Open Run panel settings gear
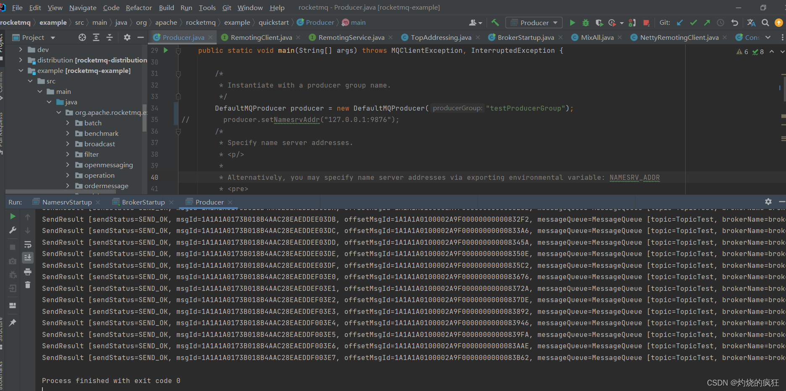 pos(768,202)
